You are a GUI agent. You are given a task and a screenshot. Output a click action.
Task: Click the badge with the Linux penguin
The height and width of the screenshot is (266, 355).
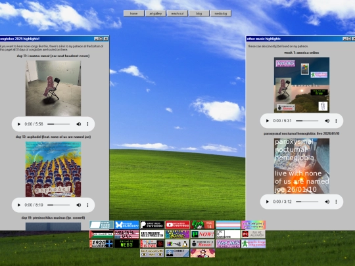click(x=177, y=244)
